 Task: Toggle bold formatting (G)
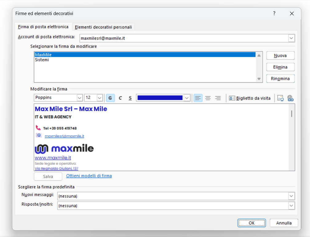pyautogui.click(x=110, y=98)
